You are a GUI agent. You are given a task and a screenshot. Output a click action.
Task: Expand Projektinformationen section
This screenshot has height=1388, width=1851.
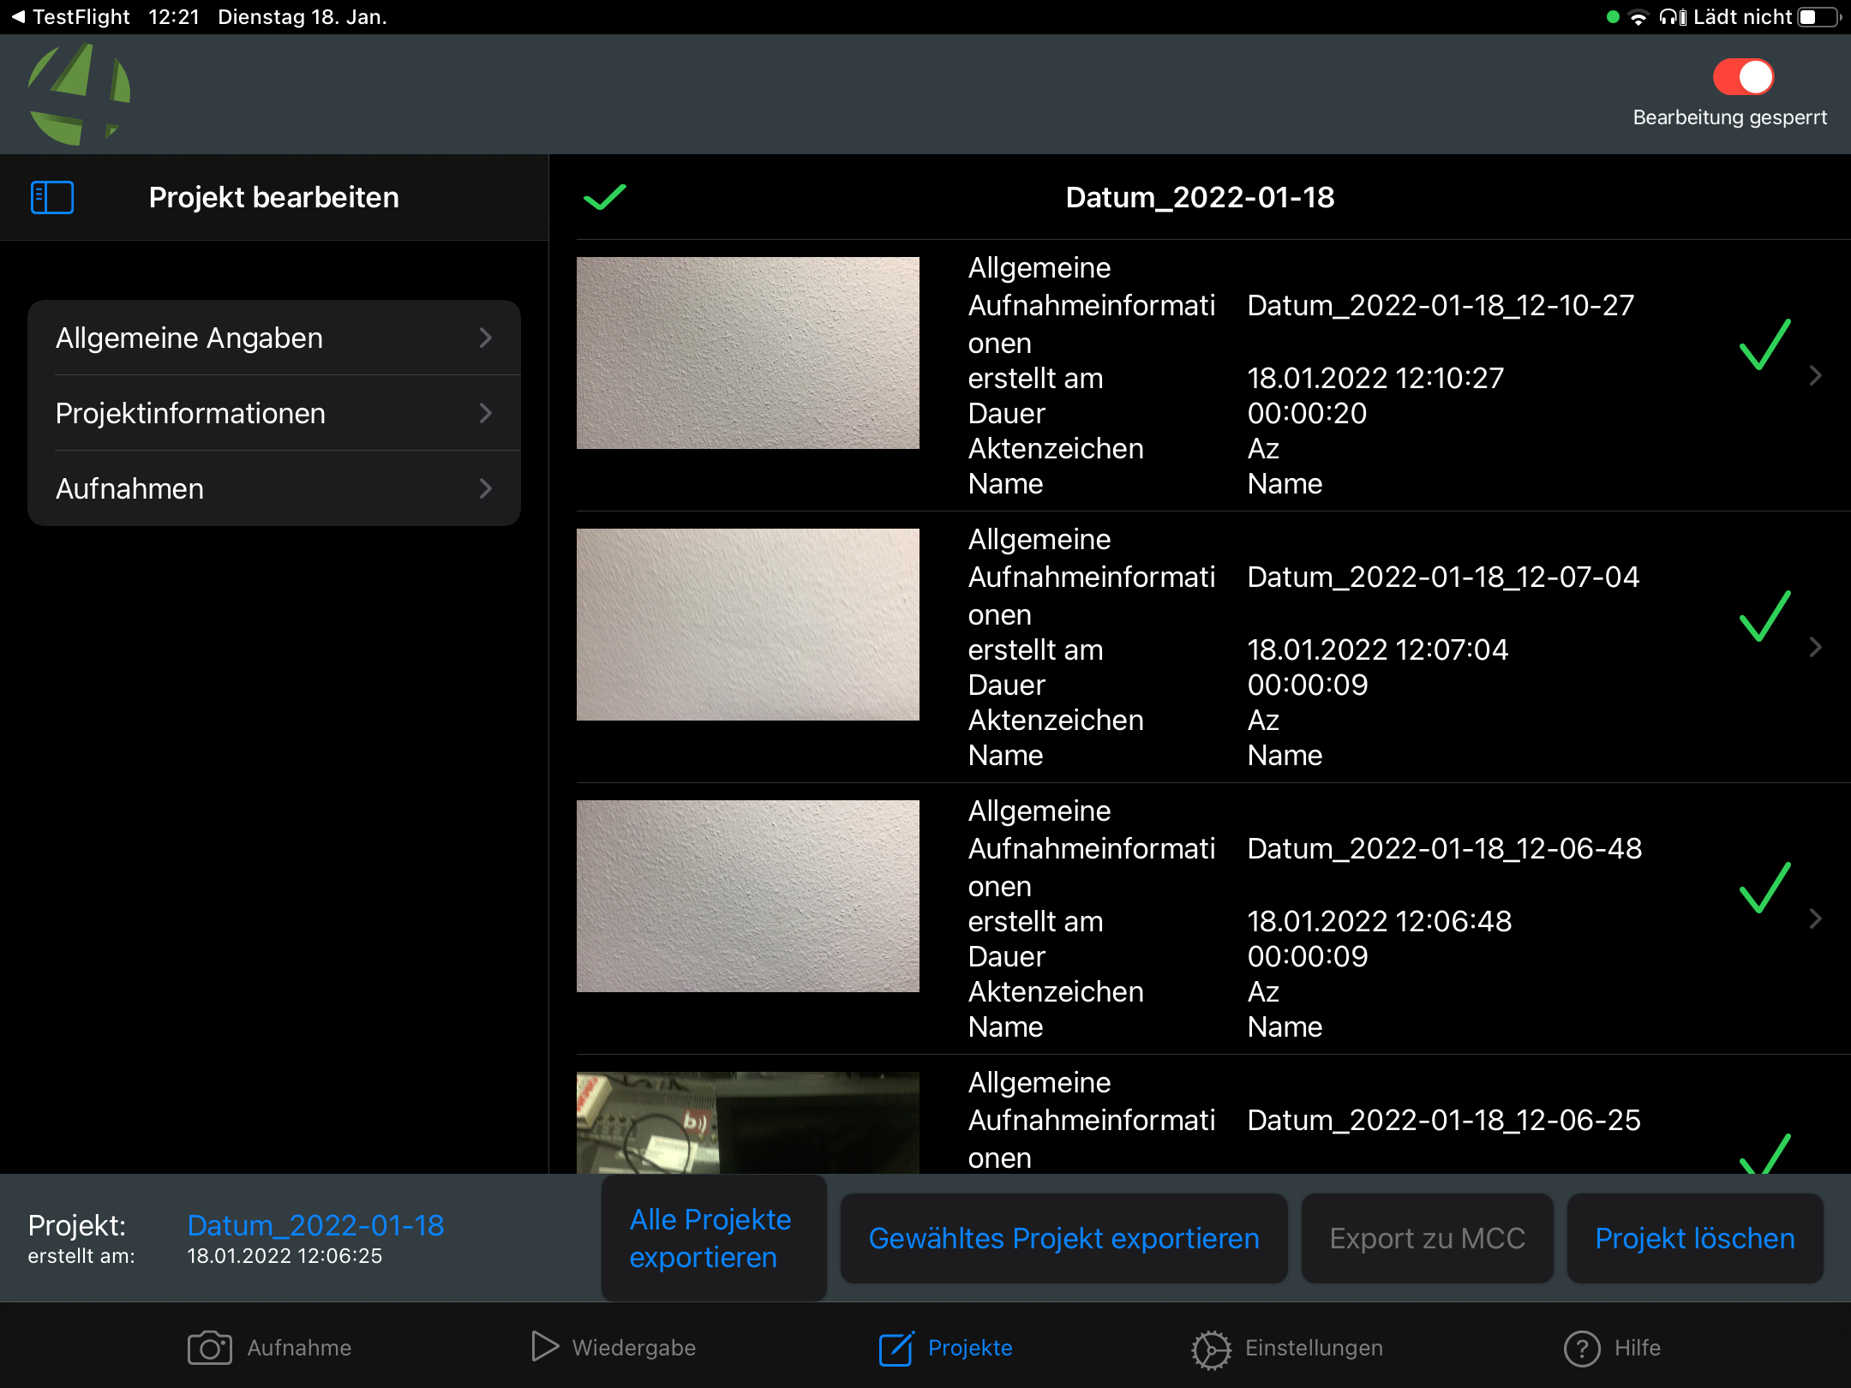point(274,413)
